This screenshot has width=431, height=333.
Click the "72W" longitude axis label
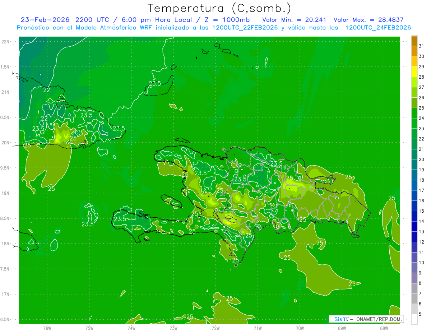[215, 328]
